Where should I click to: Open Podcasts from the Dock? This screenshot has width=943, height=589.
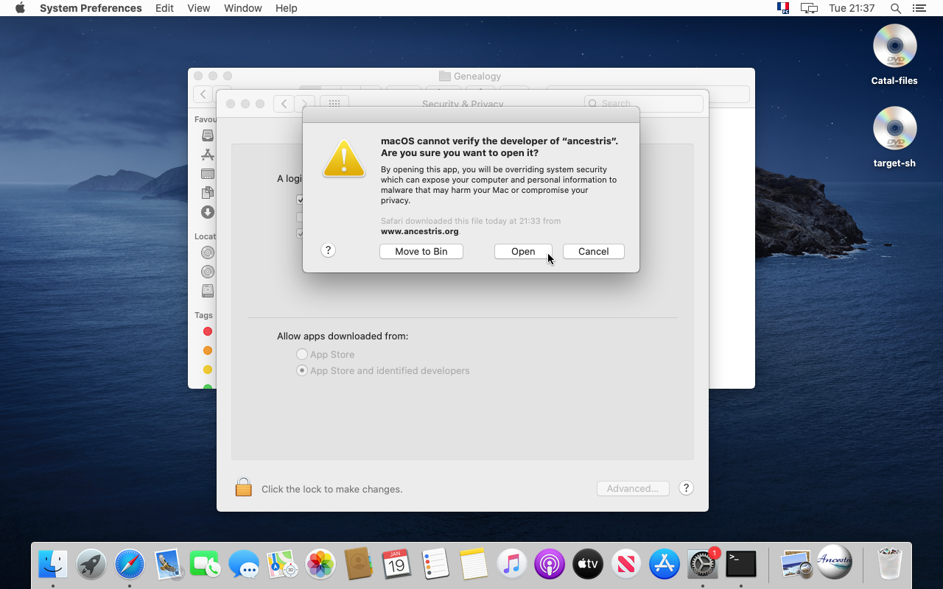(550, 565)
